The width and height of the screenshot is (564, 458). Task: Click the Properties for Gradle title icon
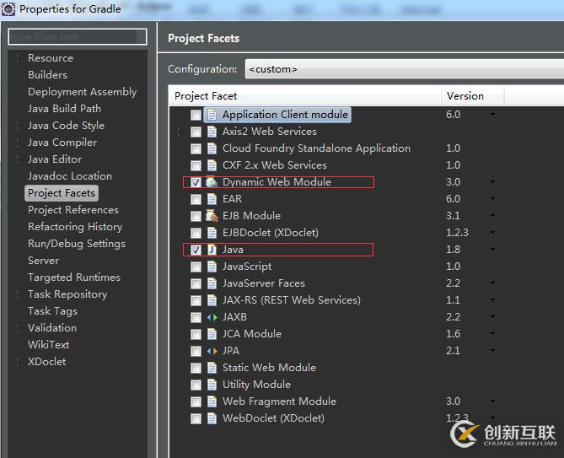coord(8,8)
